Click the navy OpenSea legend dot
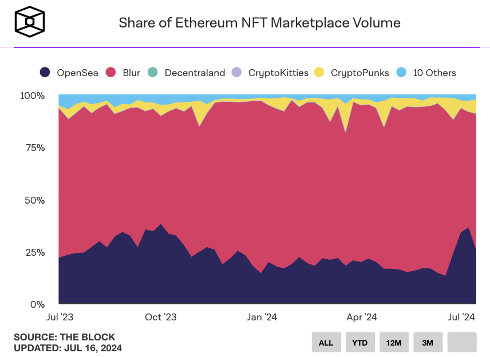 coord(45,73)
